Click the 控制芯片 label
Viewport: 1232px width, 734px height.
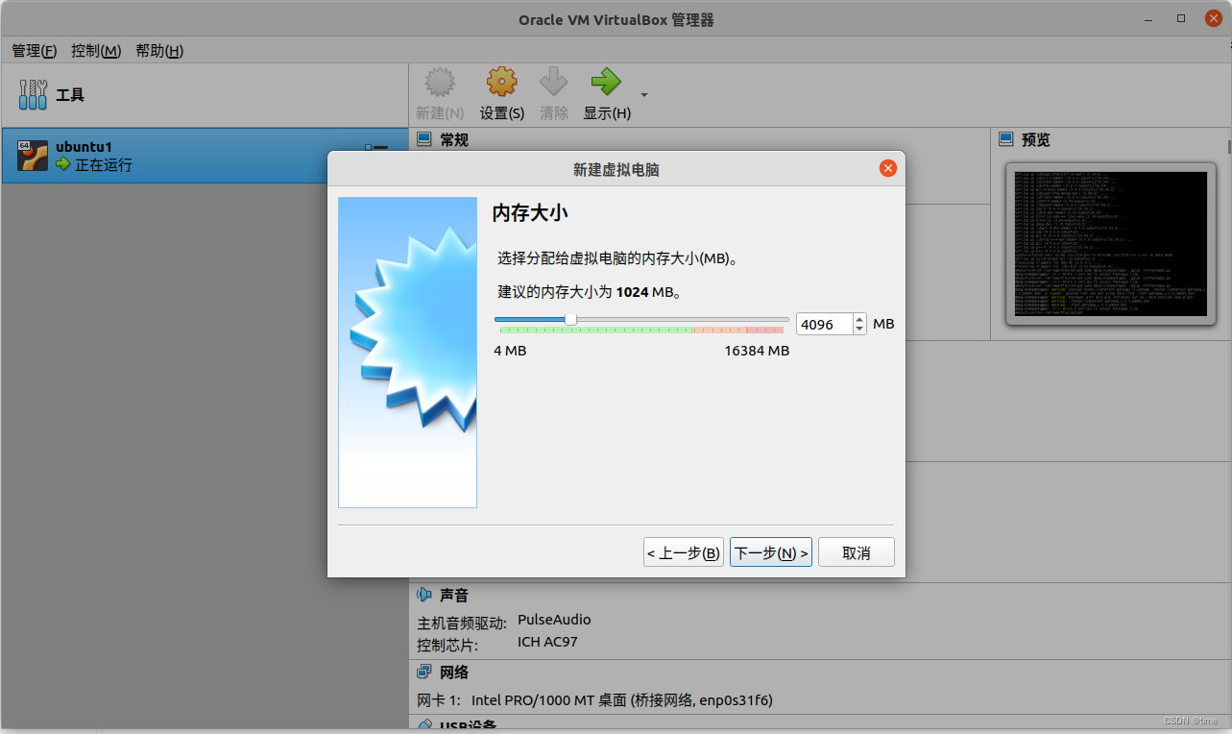pyautogui.click(x=447, y=645)
